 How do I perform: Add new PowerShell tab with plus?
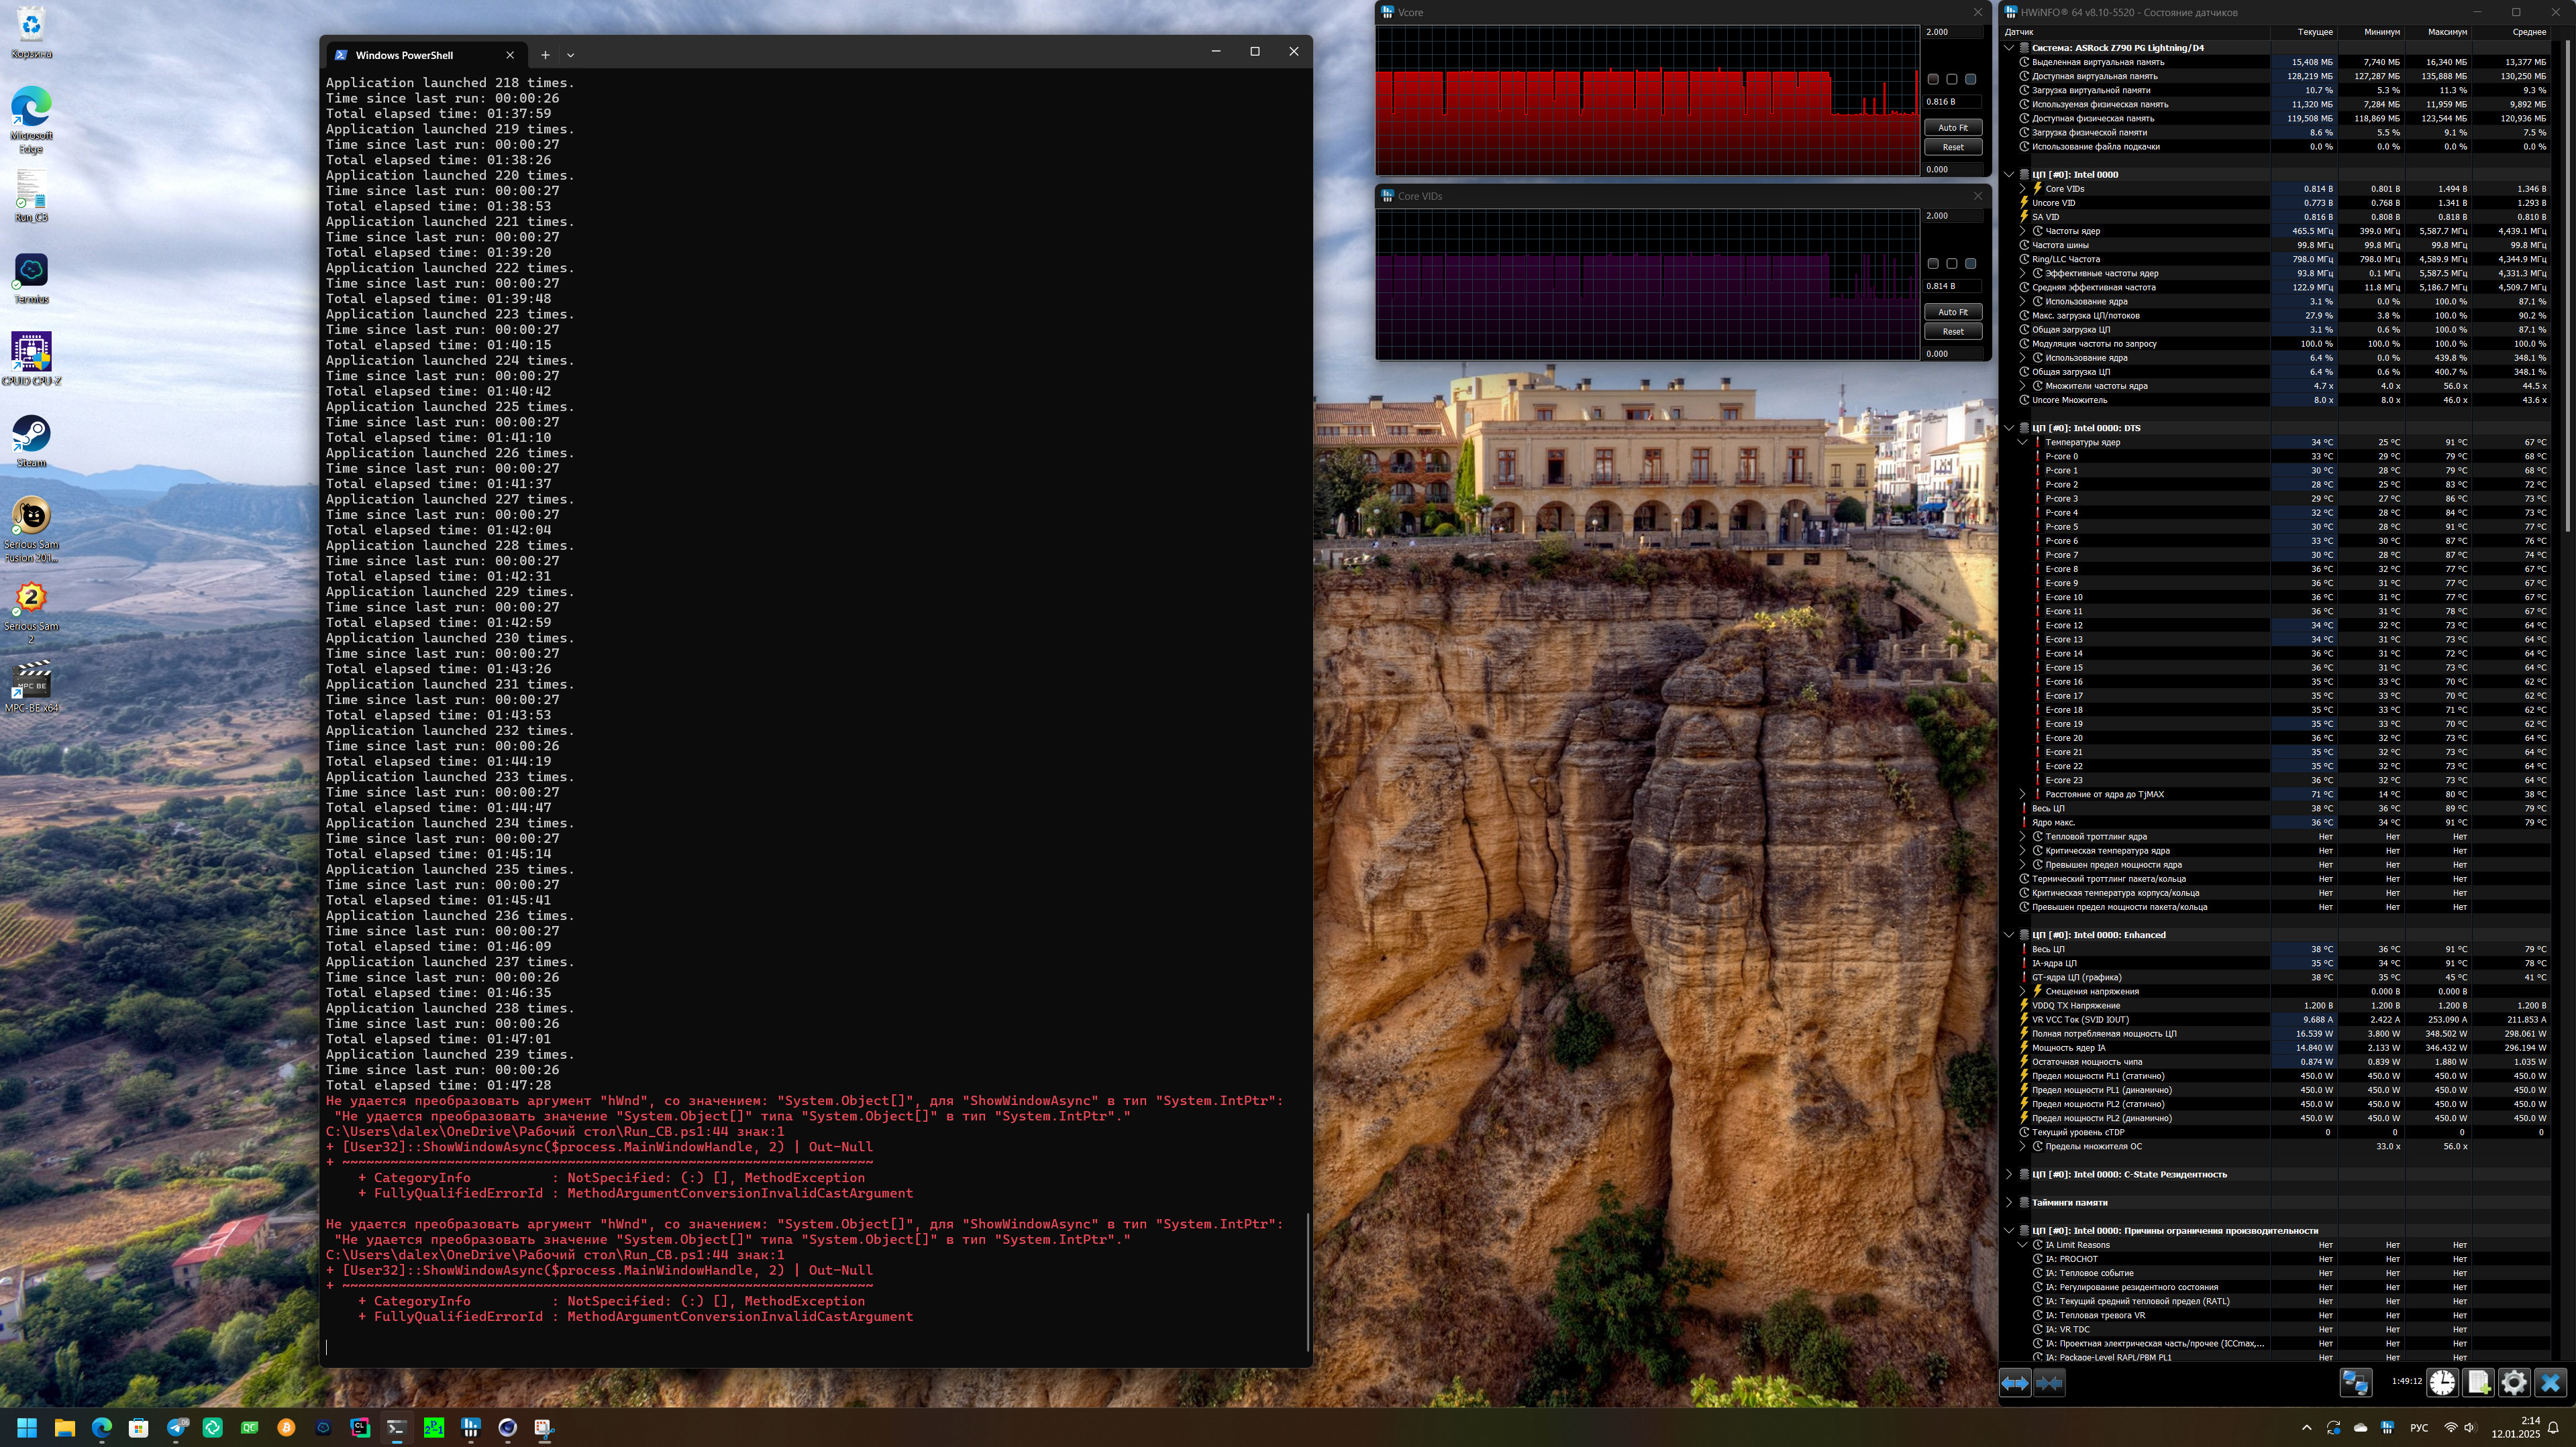[545, 55]
